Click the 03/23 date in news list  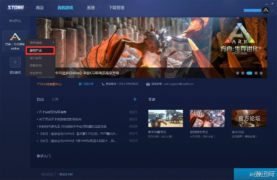point(133,112)
